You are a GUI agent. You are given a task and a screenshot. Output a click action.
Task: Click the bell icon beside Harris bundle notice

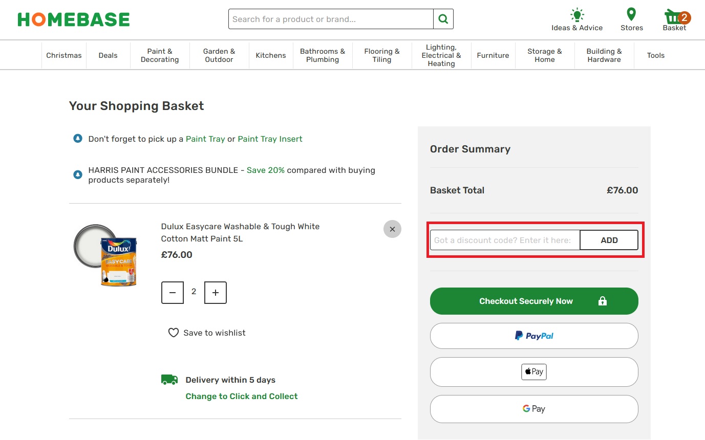[x=78, y=175]
